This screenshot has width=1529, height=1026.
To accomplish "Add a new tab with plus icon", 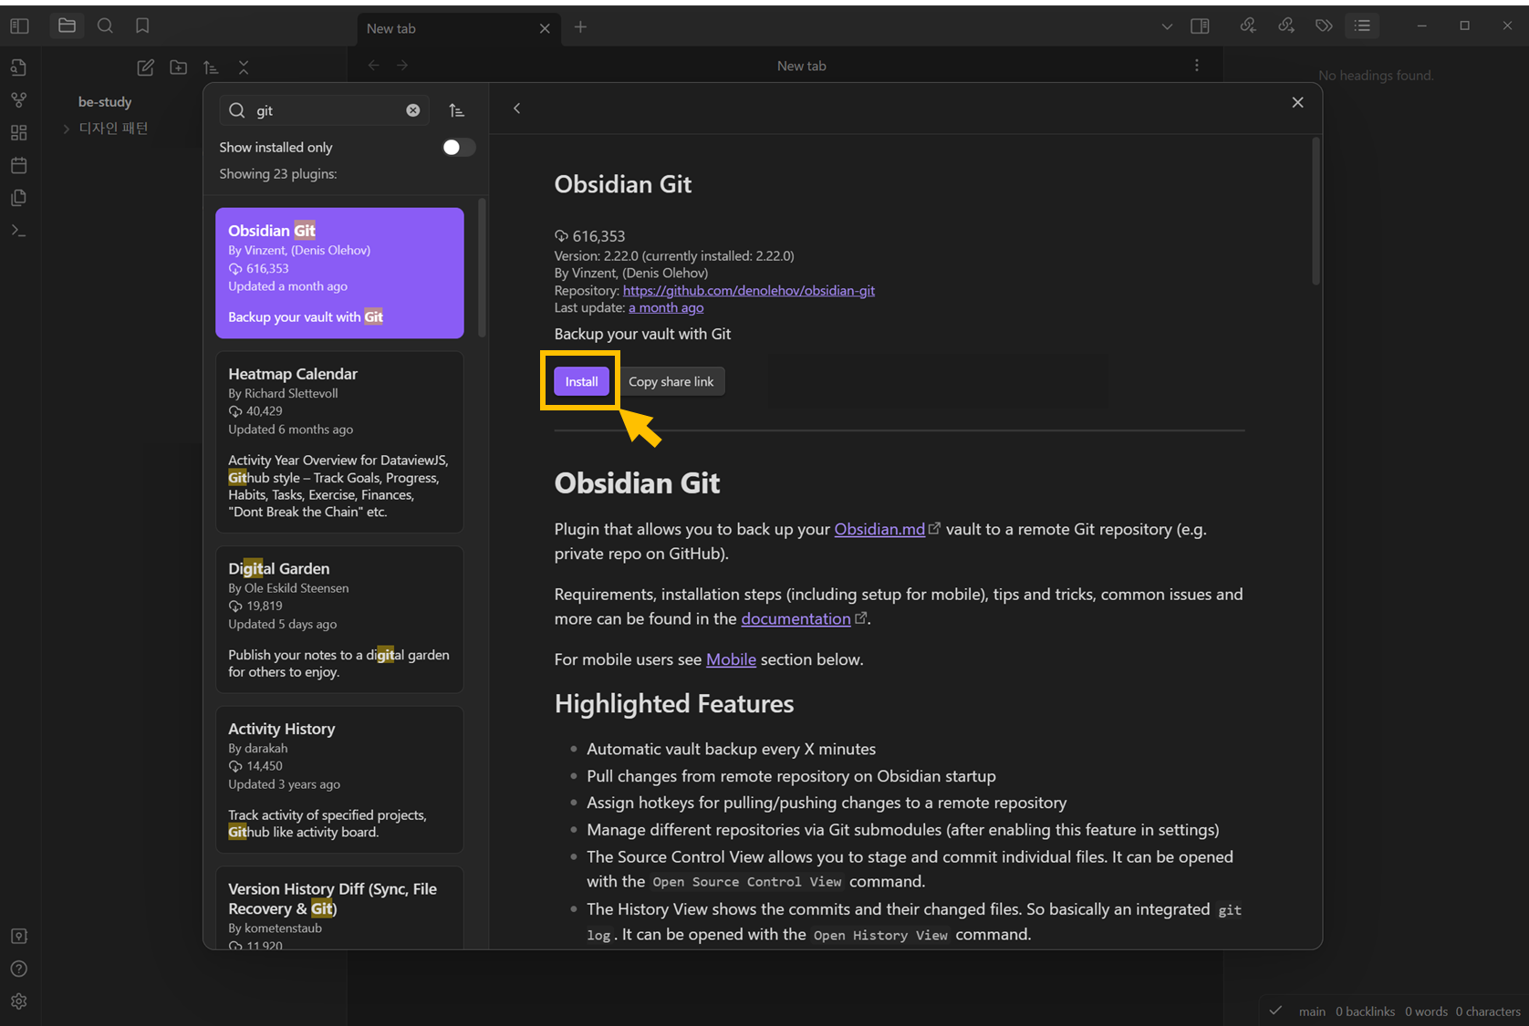I will [580, 27].
